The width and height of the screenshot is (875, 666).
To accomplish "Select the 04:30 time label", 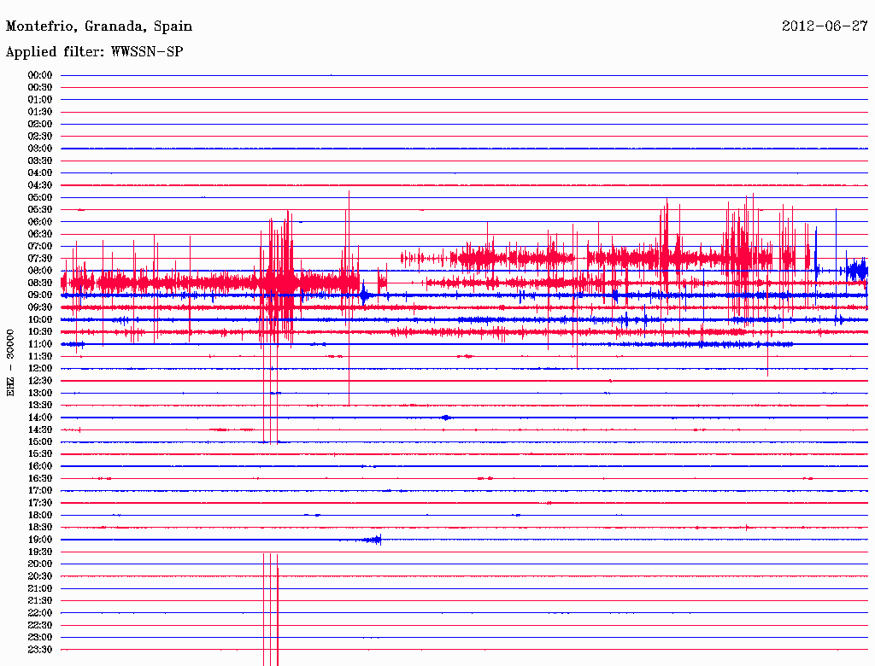I will coord(40,185).
